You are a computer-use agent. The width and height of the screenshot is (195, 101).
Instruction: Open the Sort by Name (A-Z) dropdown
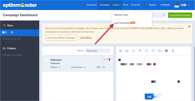coord(97,51)
